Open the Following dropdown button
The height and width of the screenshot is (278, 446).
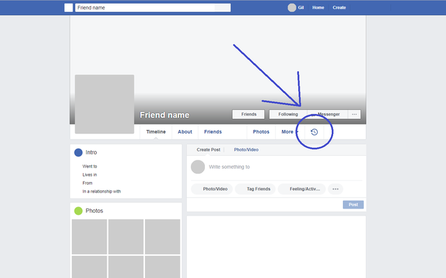pyautogui.click(x=288, y=114)
